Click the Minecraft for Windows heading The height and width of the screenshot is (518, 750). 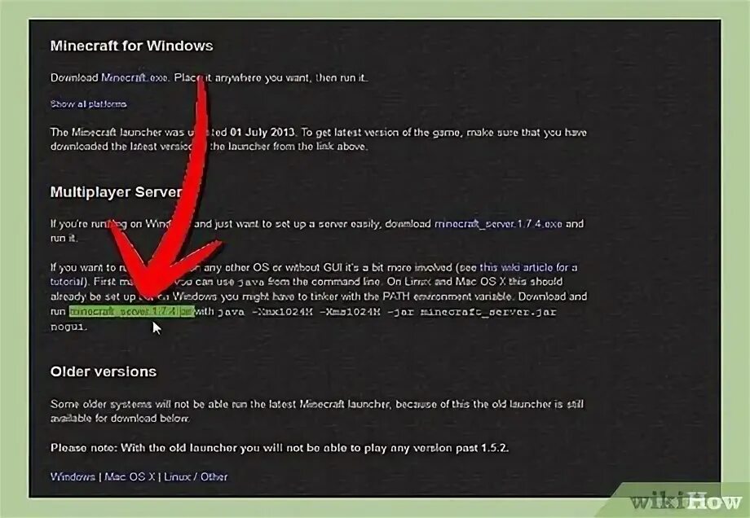(131, 46)
